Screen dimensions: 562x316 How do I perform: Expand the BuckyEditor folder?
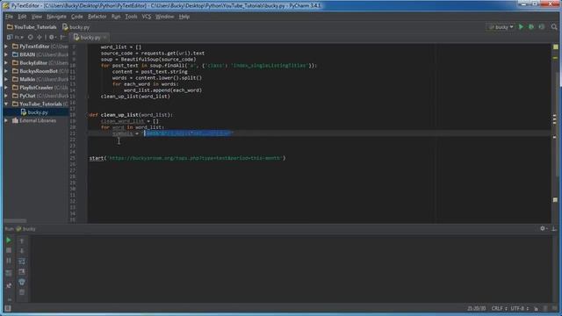(6, 62)
